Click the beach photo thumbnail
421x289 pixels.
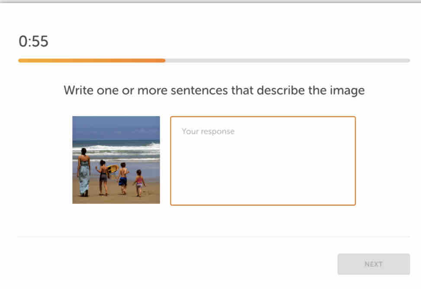(116, 159)
